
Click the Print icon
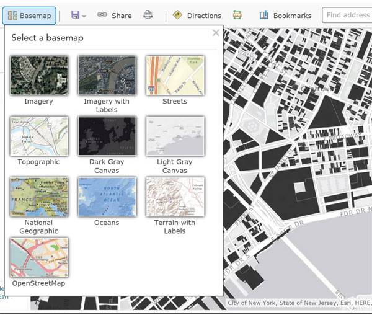click(148, 15)
